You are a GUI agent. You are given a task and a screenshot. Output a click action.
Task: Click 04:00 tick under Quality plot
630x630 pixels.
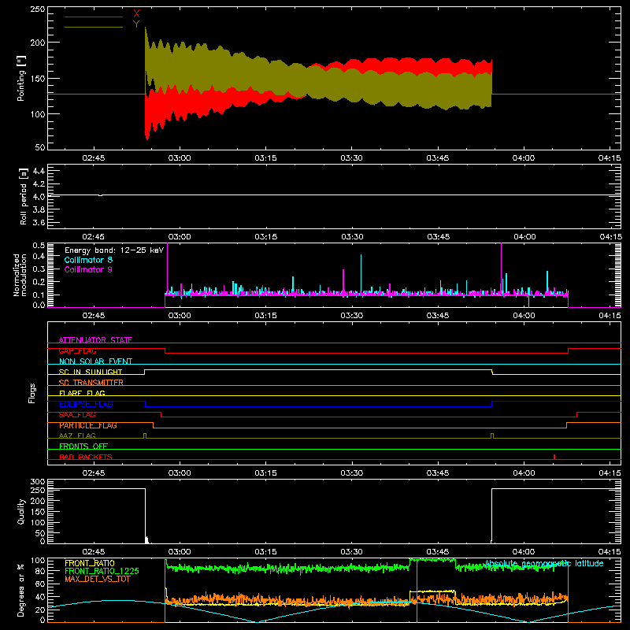pos(524,552)
